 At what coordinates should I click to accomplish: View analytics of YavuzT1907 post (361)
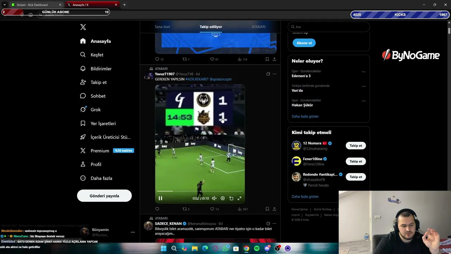[x=243, y=209]
